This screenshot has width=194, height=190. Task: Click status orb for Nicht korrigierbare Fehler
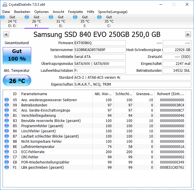7,141
